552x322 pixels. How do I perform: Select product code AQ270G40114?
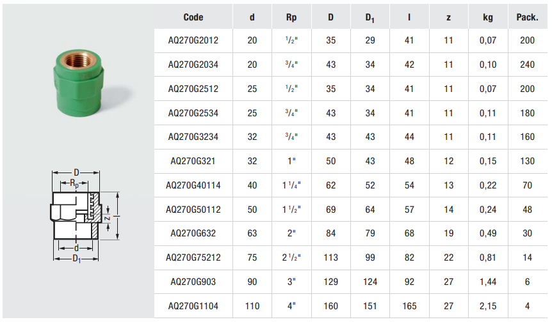[x=193, y=185]
